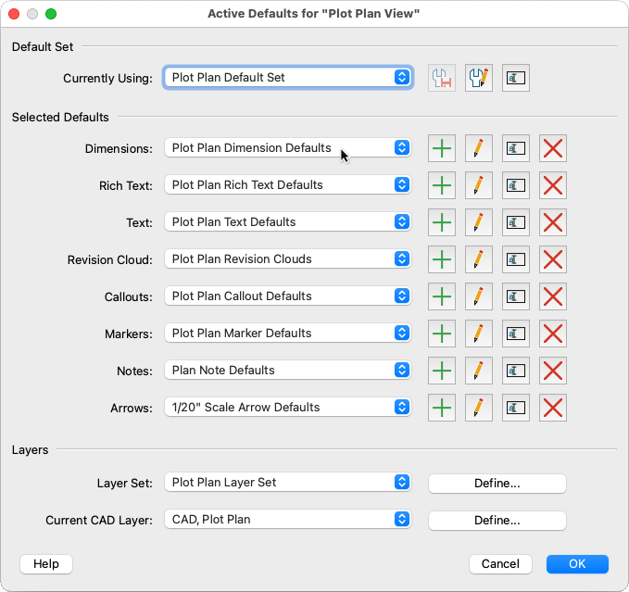Delete the Text default
629x592 pixels.
[x=553, y=222]
